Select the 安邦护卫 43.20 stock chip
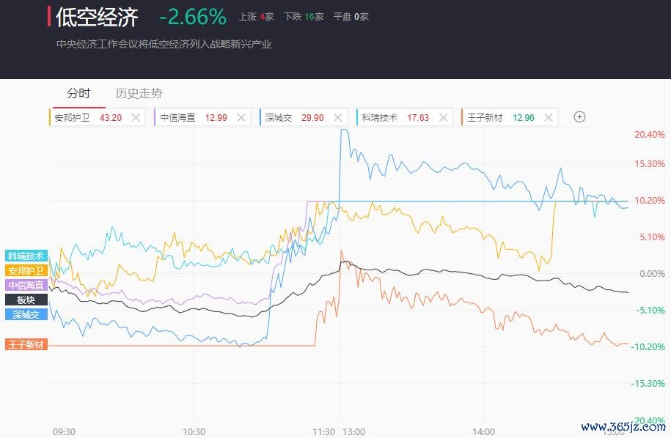Screen dimensions: 671x438 (88, 117)
